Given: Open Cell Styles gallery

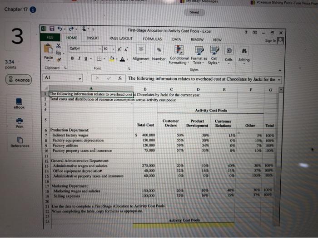Looking at the screenshot, I should coord(214,55).
